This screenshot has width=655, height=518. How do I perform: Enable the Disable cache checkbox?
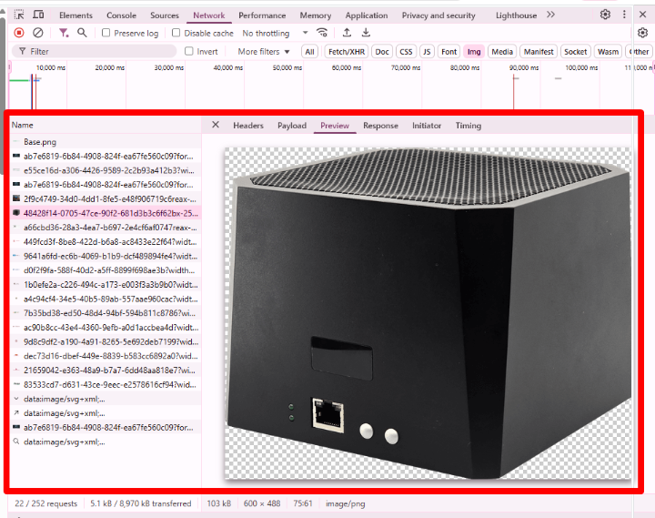click(x=176, y=33)
